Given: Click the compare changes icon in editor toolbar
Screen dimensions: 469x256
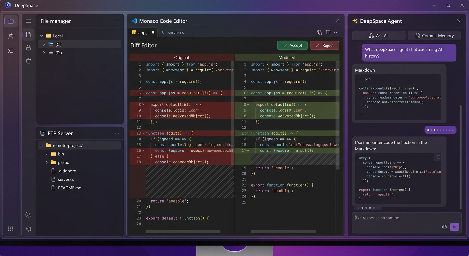Looking at the screenshot, I should pyautogui.click(x=320, y=32).
